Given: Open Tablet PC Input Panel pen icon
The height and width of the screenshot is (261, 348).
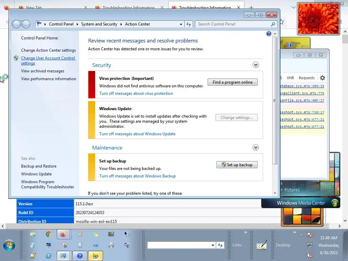Looking at the screenshot, I should (262, 245).
